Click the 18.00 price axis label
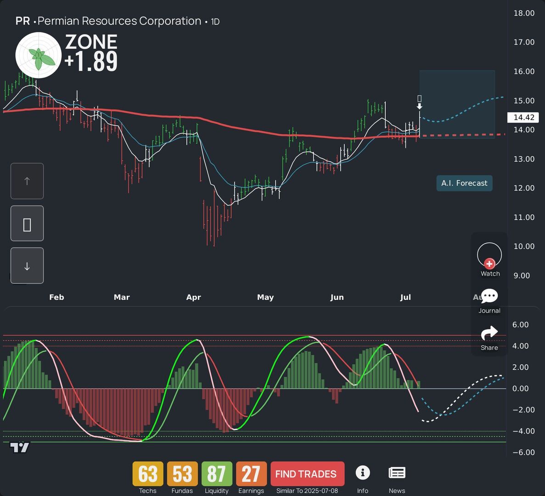 click(x=524, y=13)
